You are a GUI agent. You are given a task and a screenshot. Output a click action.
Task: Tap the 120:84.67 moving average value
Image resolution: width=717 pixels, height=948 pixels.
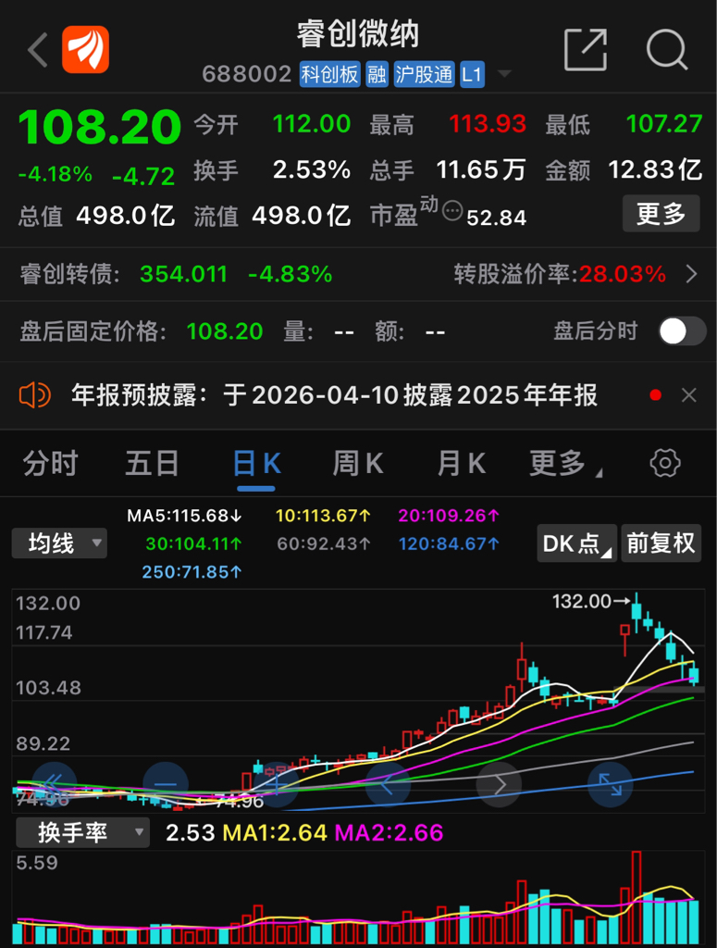pyautogui.click(x=449, y=544)
